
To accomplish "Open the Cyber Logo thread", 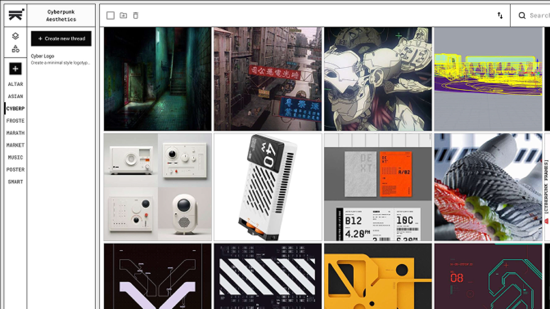I will 61,59.
